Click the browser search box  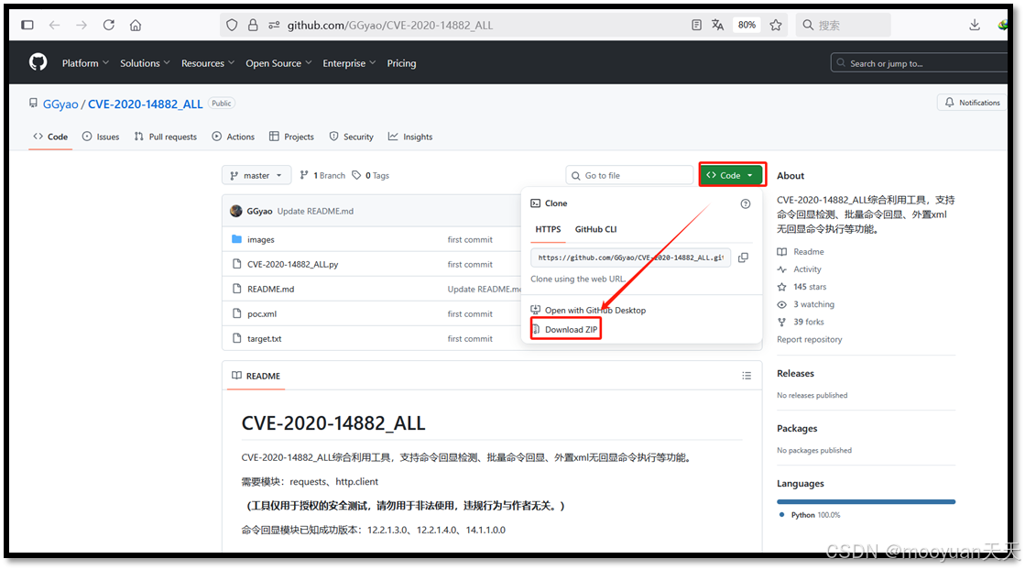click(x=844, y=25)
